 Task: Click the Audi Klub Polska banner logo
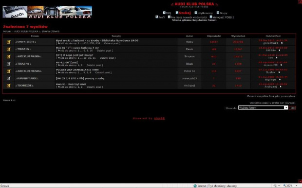(47, 12)
